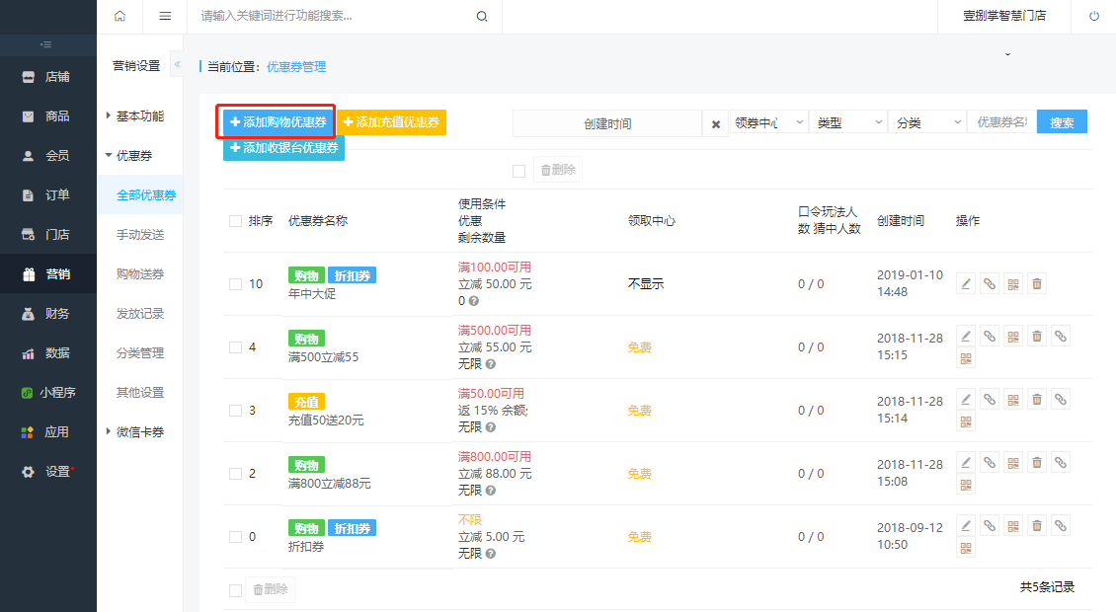Click the search magnifier icon

(x=482, y=17)
